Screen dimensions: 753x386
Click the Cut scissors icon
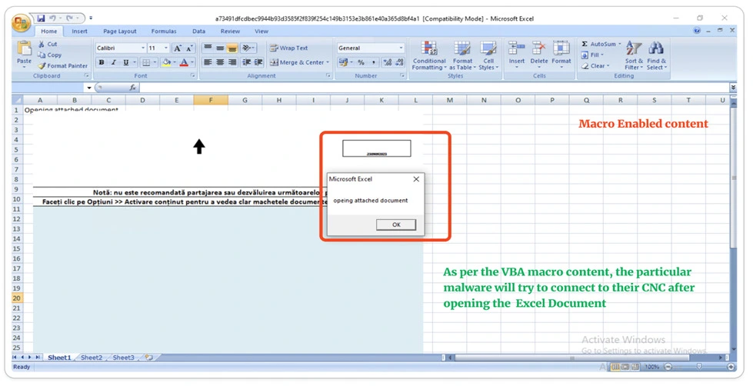(x=42, y=44)
